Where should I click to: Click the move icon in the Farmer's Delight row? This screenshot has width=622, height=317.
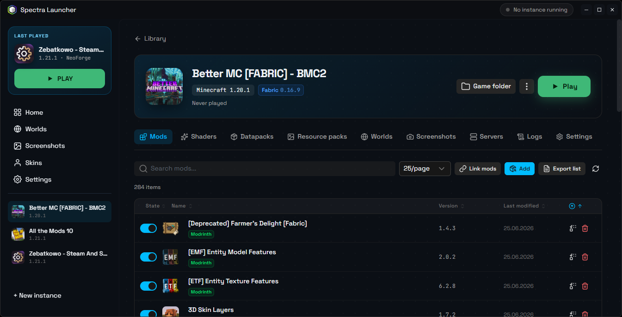(x=573, y=228)
